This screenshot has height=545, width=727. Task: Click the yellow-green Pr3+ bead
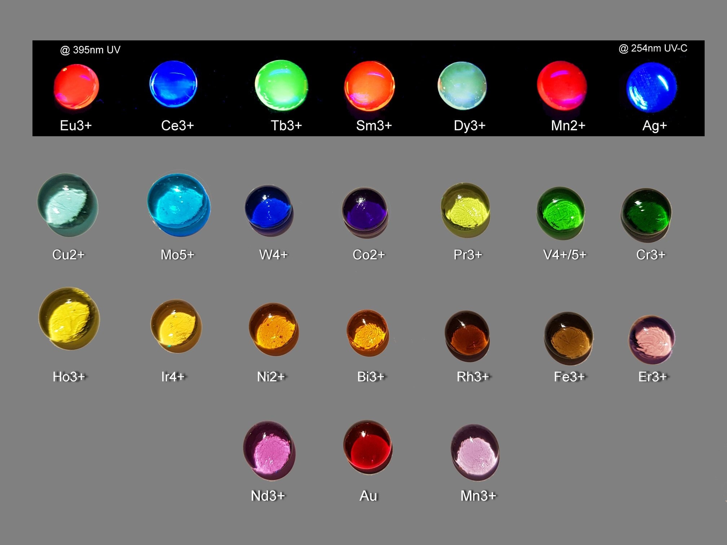point(466,210)
